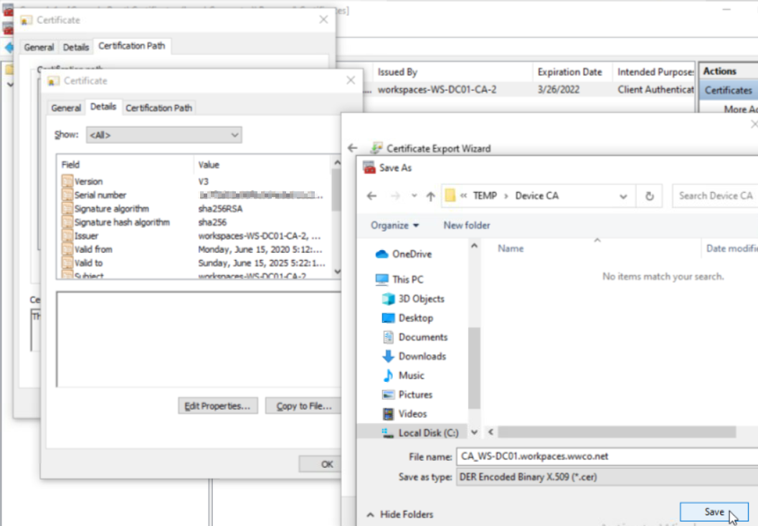
Task: Open the Save as type dropdown
Action: [607, 477]
